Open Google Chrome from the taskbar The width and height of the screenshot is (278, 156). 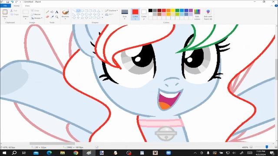click(76, 153)
